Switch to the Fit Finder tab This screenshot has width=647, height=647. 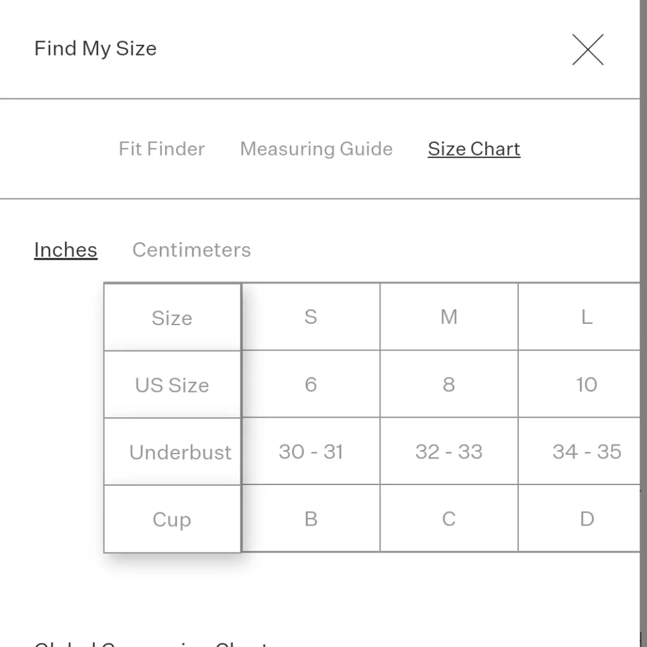click(x=162, y=149)
